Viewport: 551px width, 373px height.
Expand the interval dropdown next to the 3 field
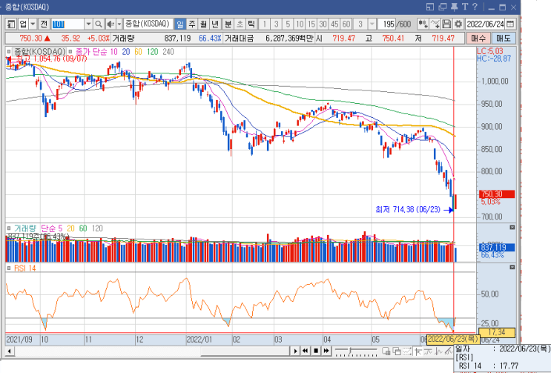(x=372, y=24)
